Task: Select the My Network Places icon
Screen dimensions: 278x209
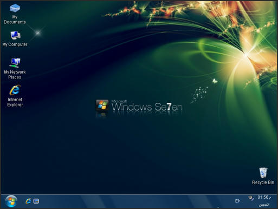Action: [x=15, y=68]
